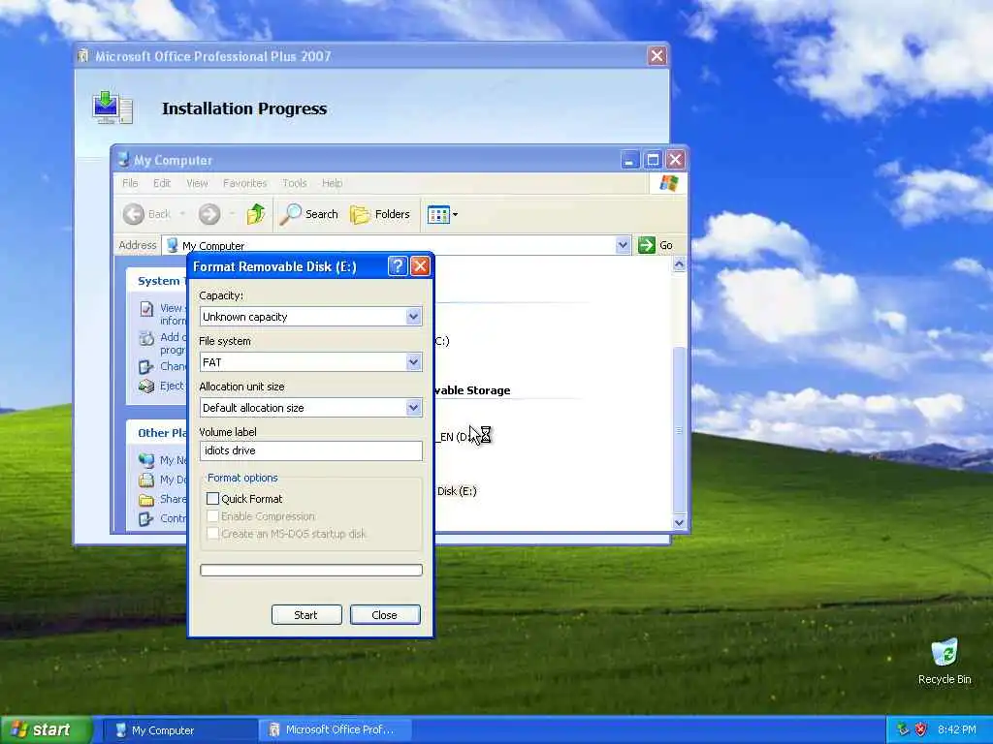Maximize the My Computer window

(653, 160)
